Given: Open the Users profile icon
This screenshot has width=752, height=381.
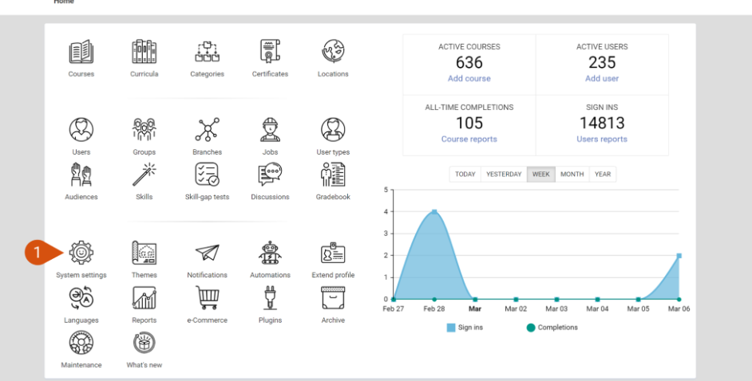Looking at the screenshot, I should [81, 130].
